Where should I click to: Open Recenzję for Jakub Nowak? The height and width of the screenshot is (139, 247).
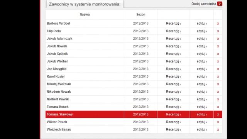coord(173,46)
